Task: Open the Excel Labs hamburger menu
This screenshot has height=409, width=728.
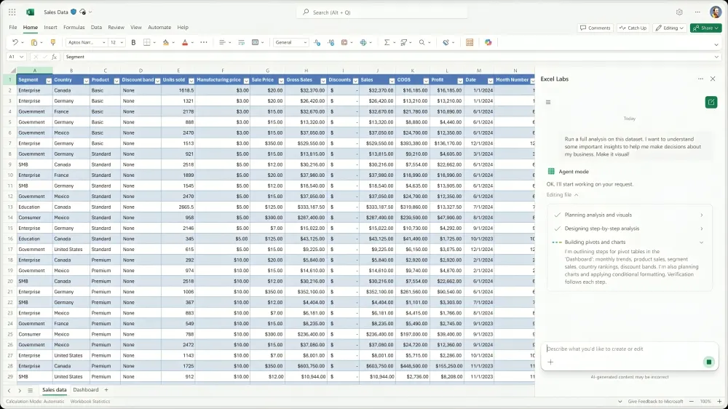Action: point(548,102)
